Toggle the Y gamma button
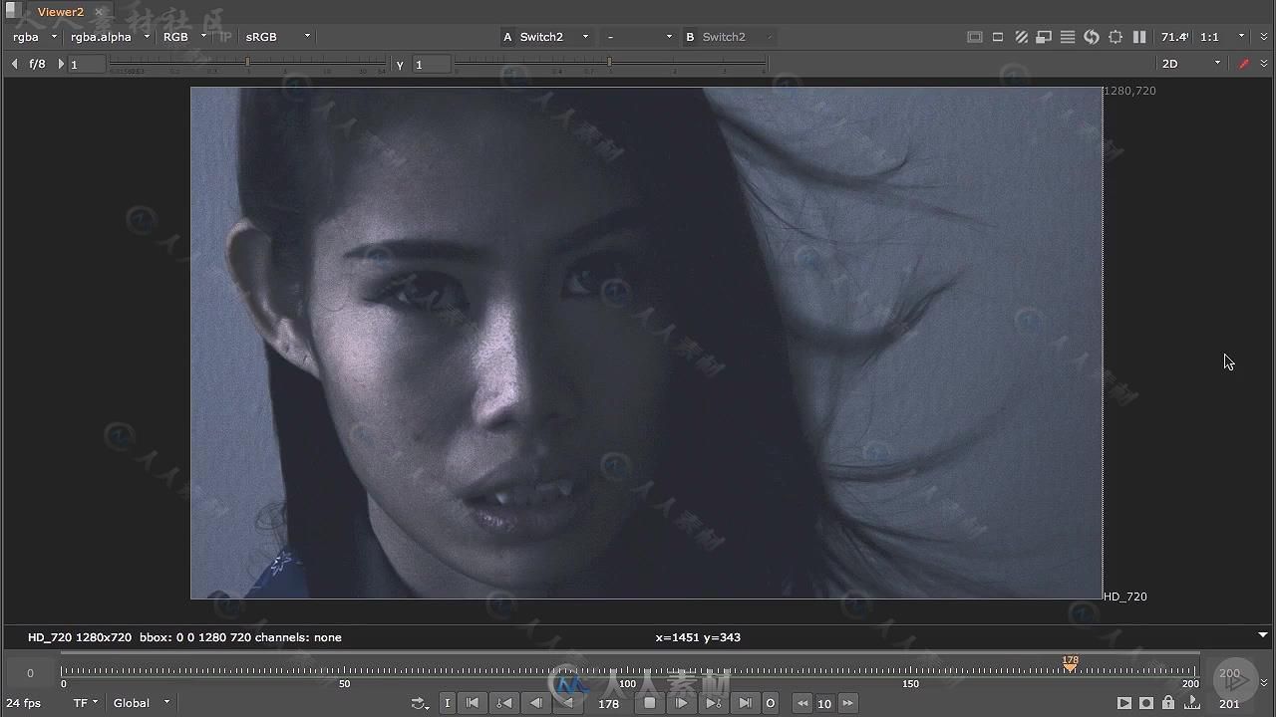The image size is (1276, 717). (x=400, y=64)
